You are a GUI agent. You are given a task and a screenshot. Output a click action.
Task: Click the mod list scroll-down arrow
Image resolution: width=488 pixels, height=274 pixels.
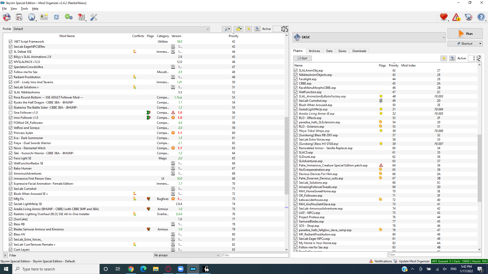[286, 250]
